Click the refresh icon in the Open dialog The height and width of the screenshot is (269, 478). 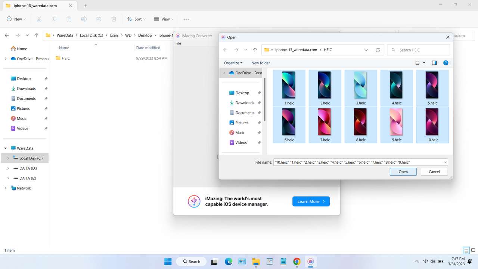[x=378, y=50]
